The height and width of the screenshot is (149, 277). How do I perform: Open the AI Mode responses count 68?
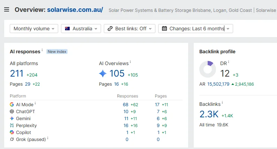[x=125, y=105]
